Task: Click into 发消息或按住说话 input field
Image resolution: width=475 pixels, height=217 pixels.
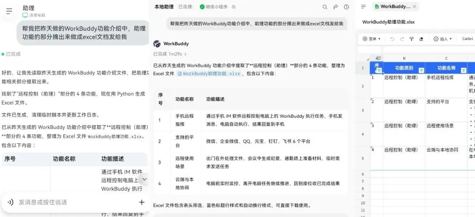Action: 76,202
